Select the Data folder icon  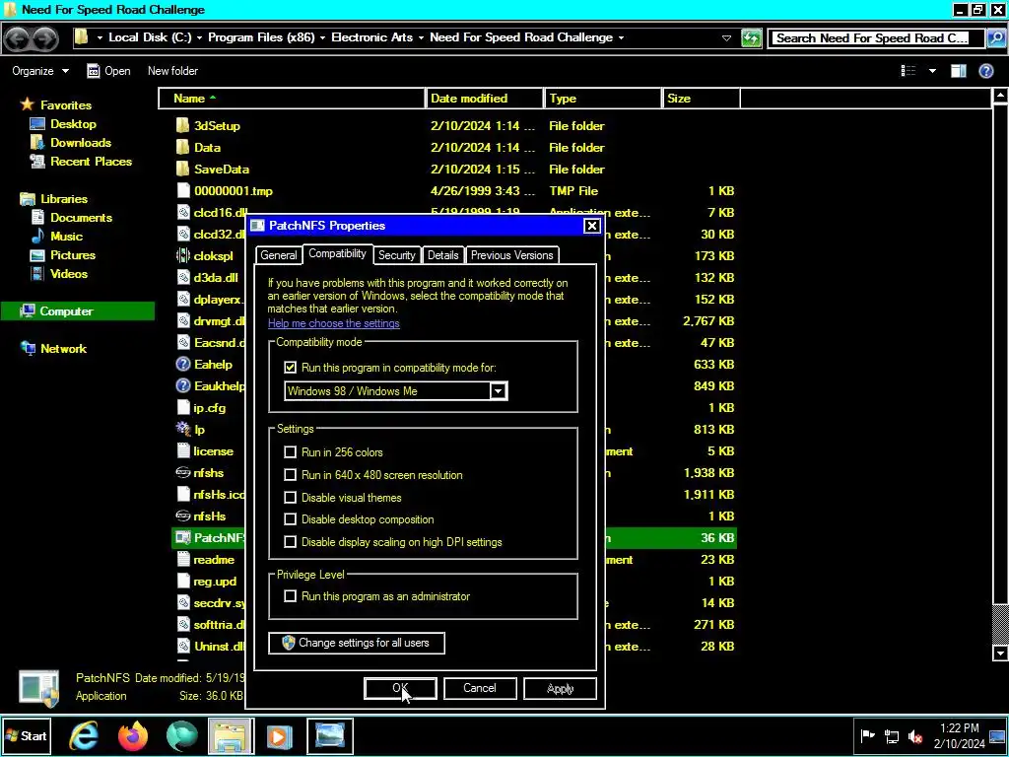182,148
